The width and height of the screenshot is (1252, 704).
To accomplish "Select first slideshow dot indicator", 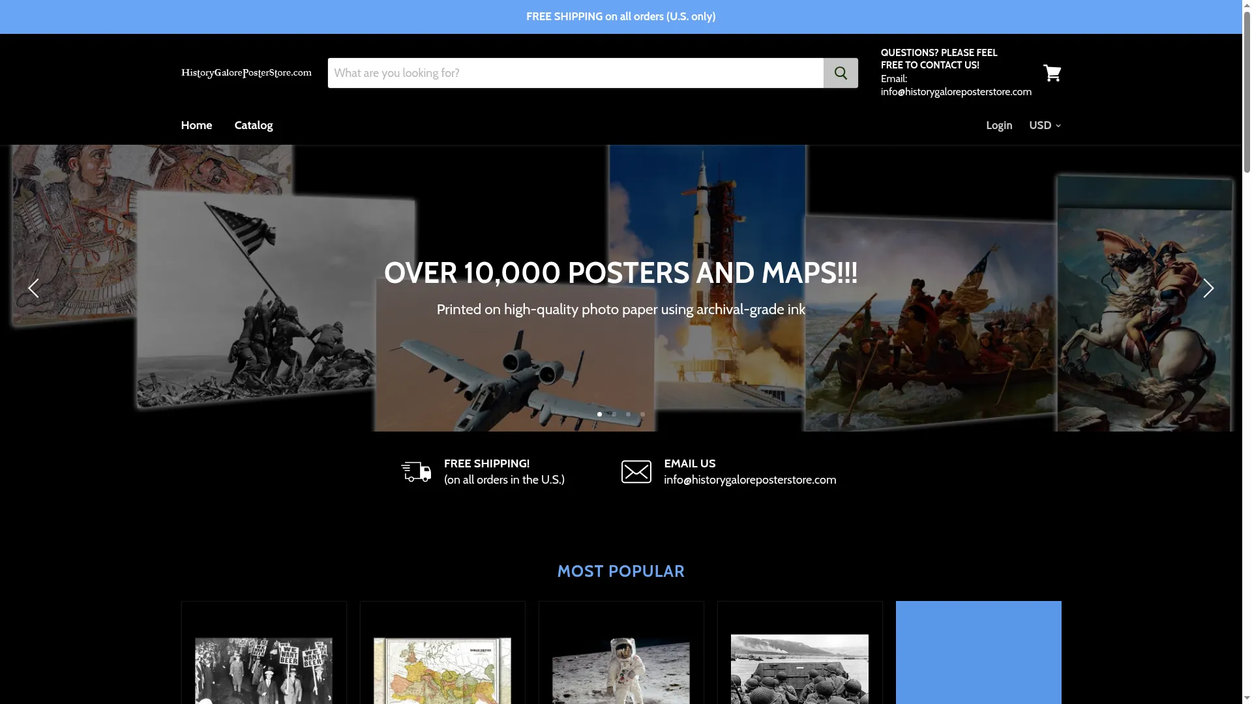I will coord(599,414).
